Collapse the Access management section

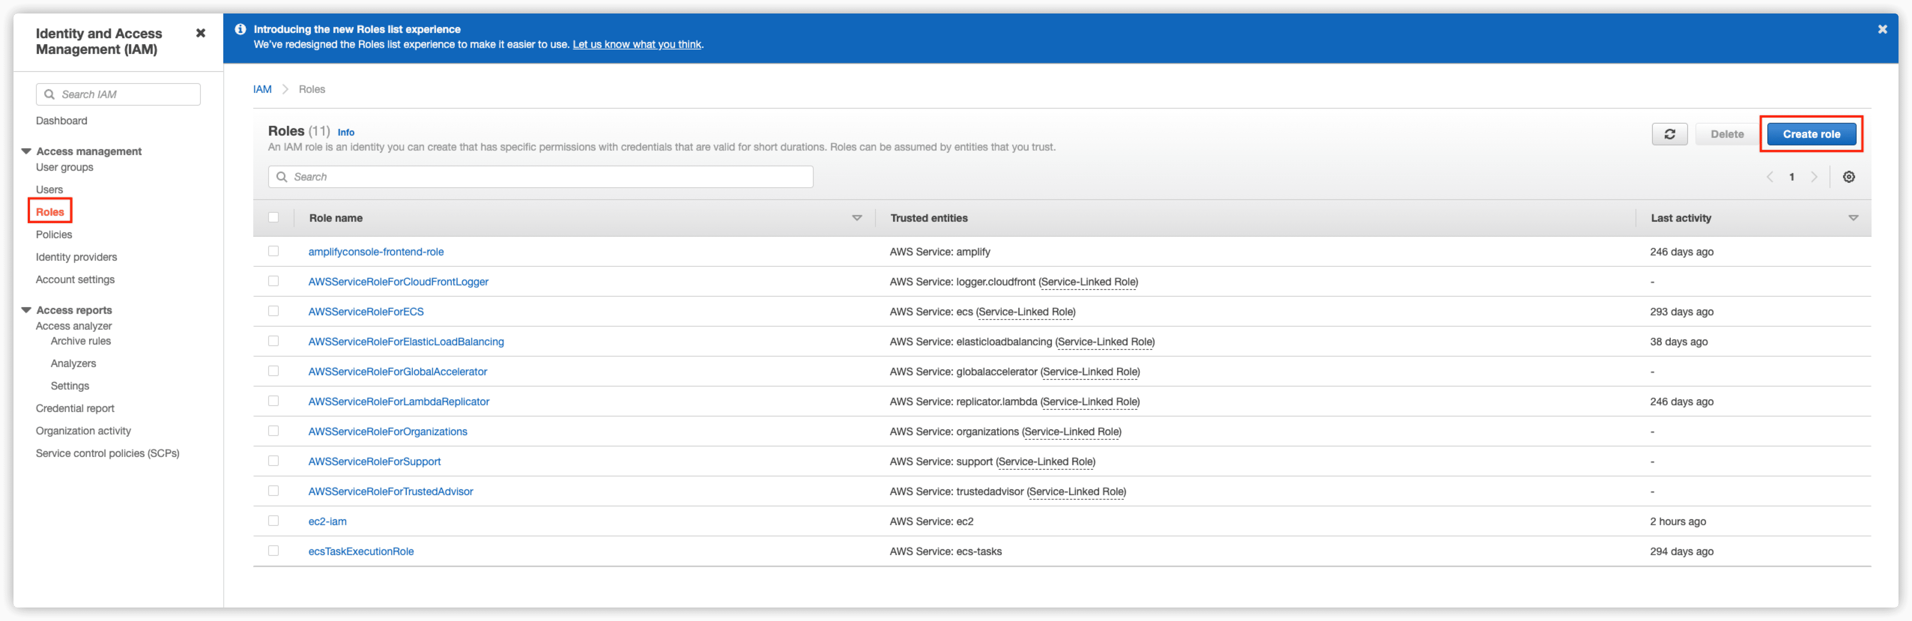27,151
